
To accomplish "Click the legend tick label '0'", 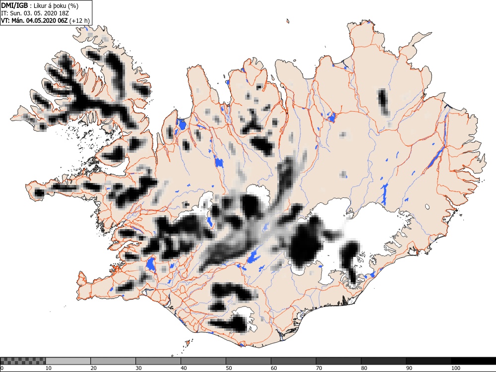I will 2,368.
